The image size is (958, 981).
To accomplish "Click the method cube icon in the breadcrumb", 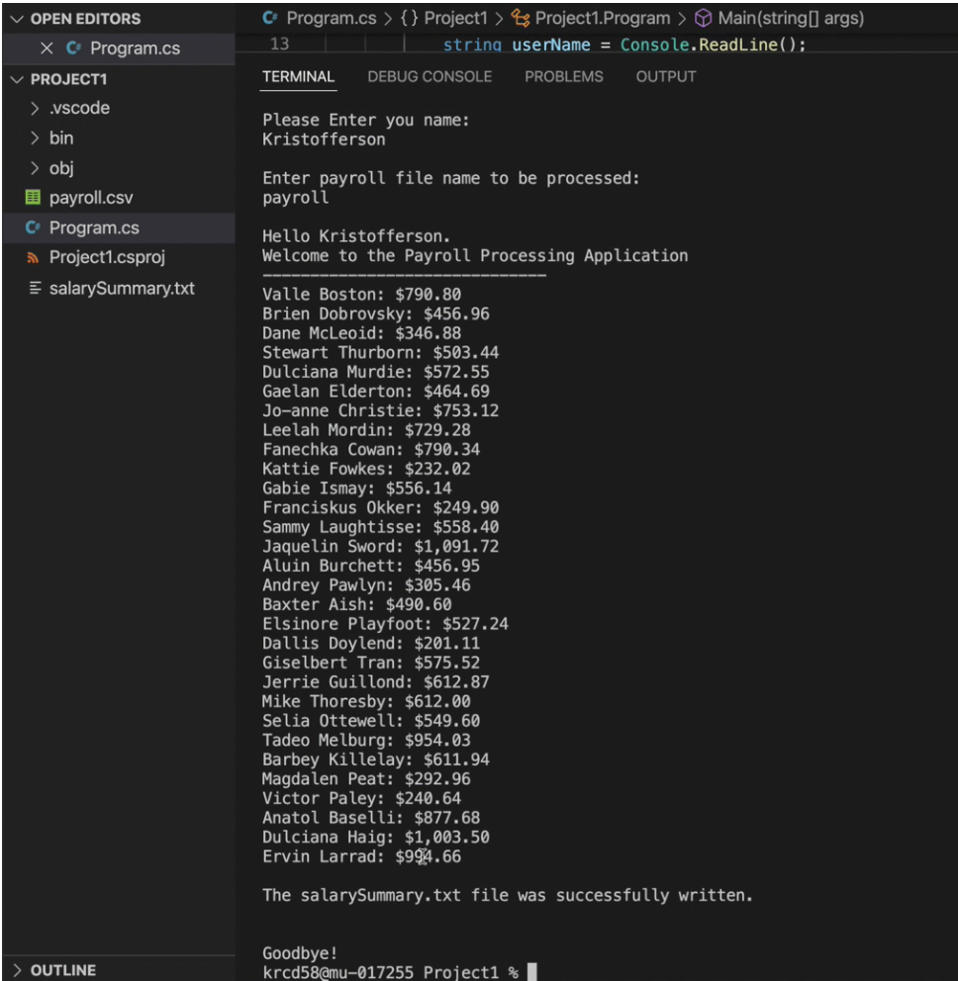I will [x=703, y=18].
